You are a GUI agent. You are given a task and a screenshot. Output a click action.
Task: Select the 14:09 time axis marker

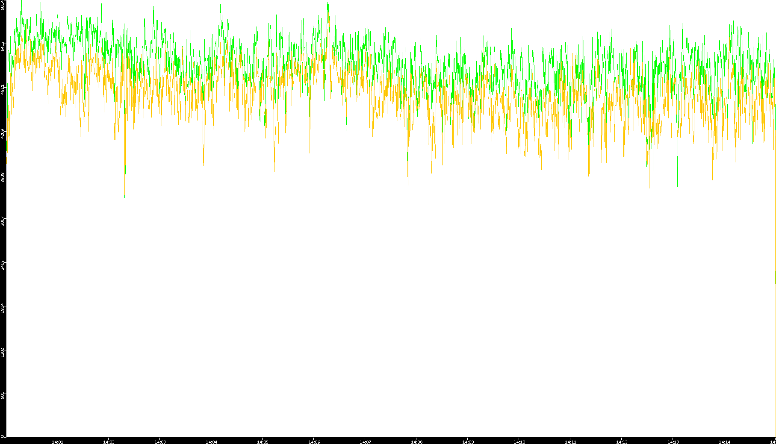pos(468,442)
